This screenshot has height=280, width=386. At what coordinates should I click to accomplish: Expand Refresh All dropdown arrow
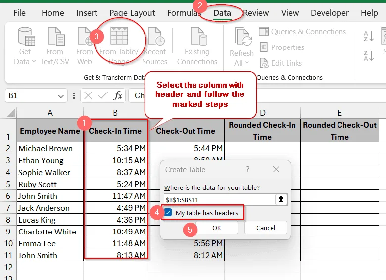point(247,63)
